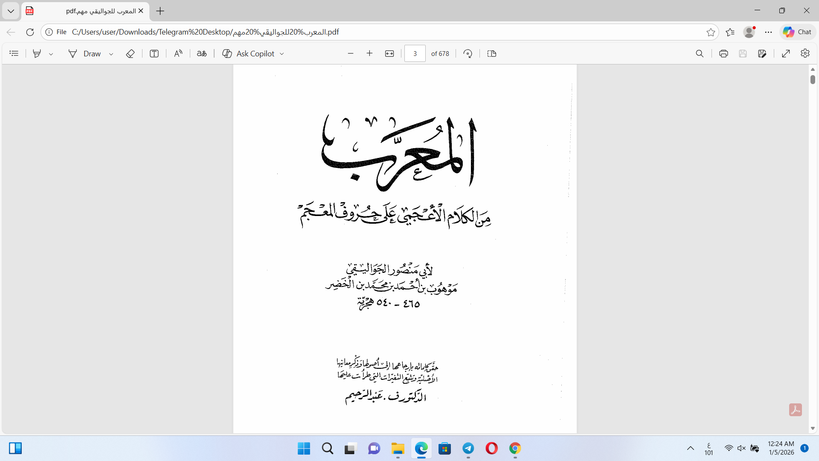The image size is (819, 461).
Task: Open Opera browser from taskbar
Action: [491, 449]
